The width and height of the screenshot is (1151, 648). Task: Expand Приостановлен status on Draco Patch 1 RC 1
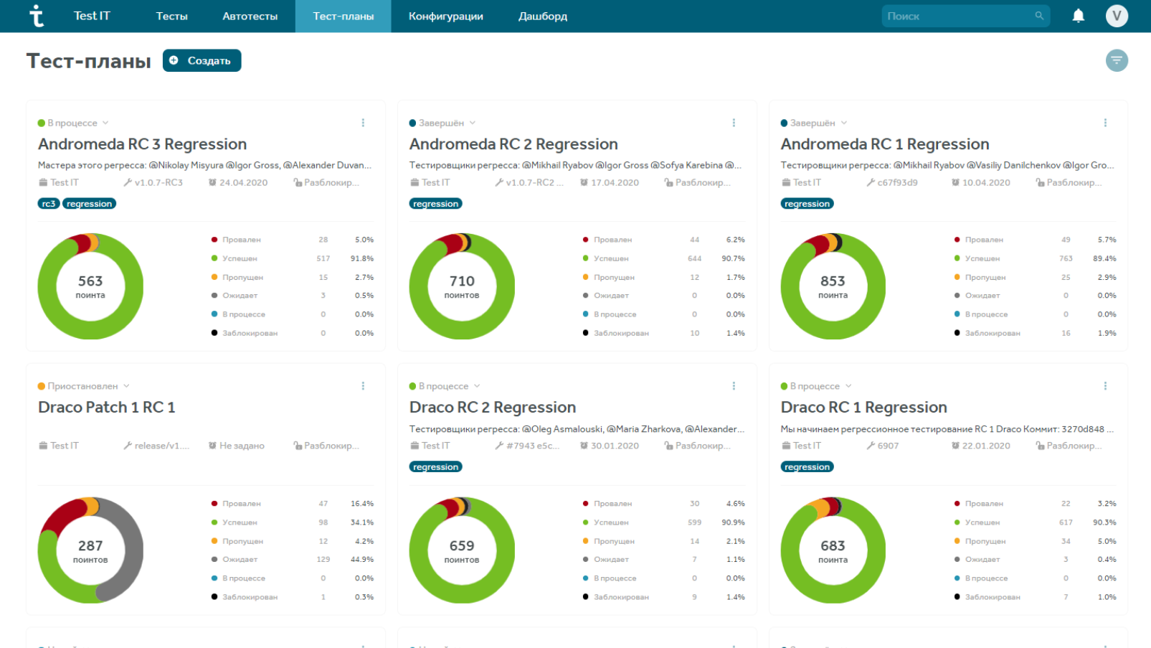(126, 386)
